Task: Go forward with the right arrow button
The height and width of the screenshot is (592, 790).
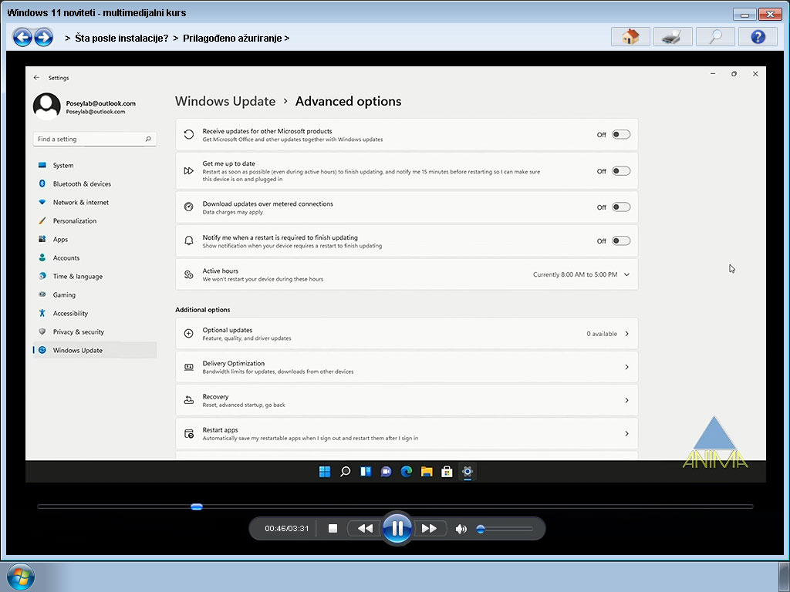Action: (x=43, y=37)
